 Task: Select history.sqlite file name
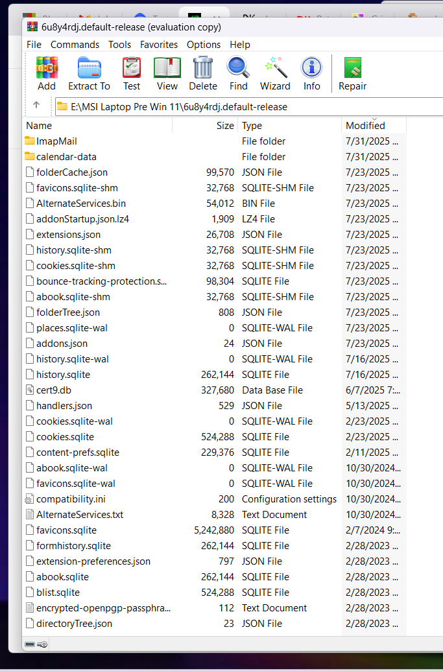tap(64, 375)
